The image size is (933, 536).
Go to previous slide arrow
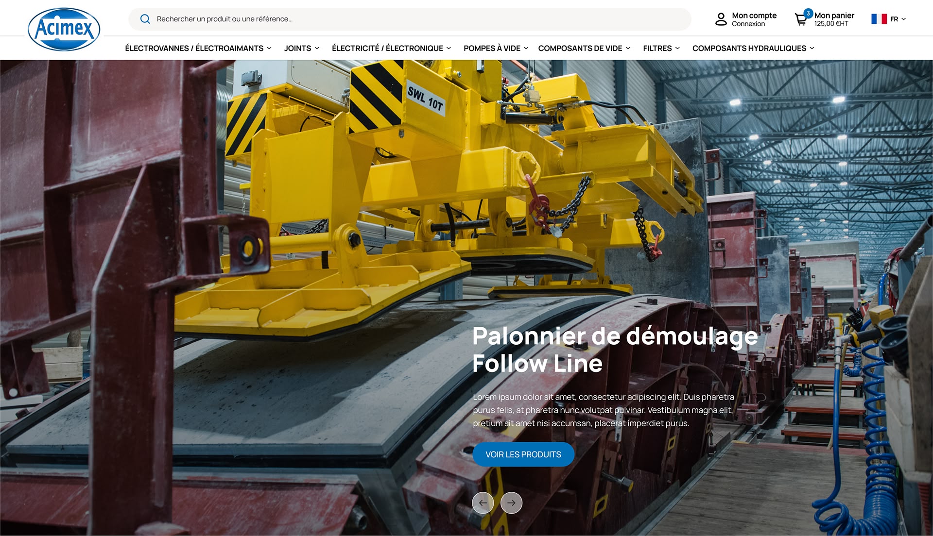[x=483, y=503]
